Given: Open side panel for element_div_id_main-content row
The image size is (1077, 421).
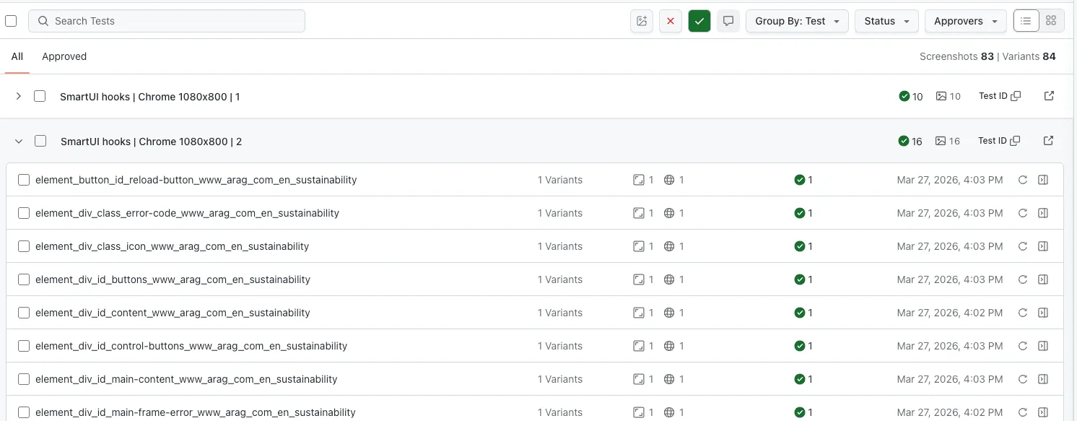Looking at the screenshot, I should click(1043, 379).
